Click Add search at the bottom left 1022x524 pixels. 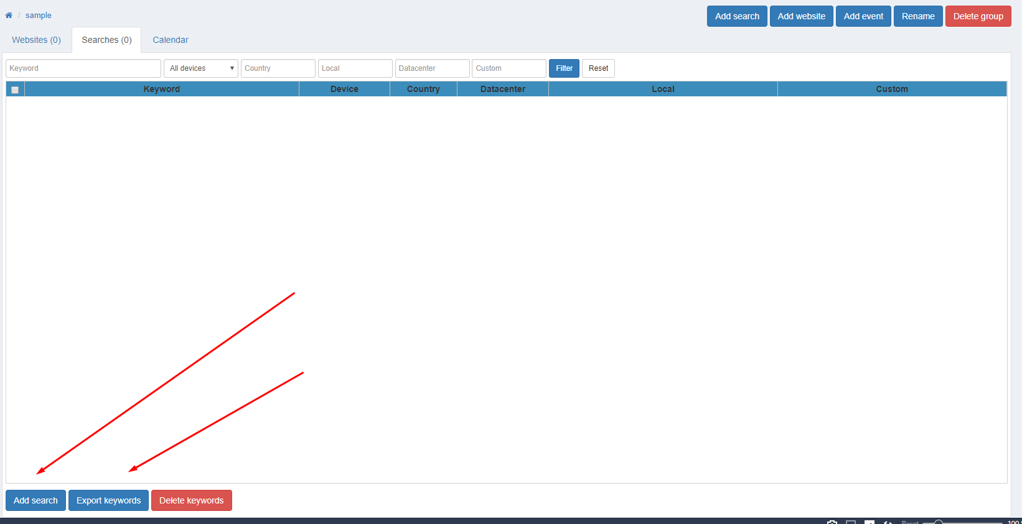[x=35, y=500]
